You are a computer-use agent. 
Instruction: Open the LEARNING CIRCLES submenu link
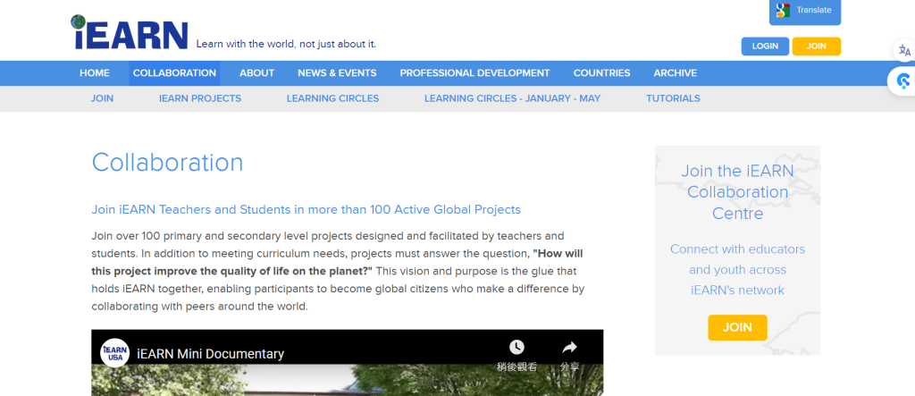[x=332, y=98]
